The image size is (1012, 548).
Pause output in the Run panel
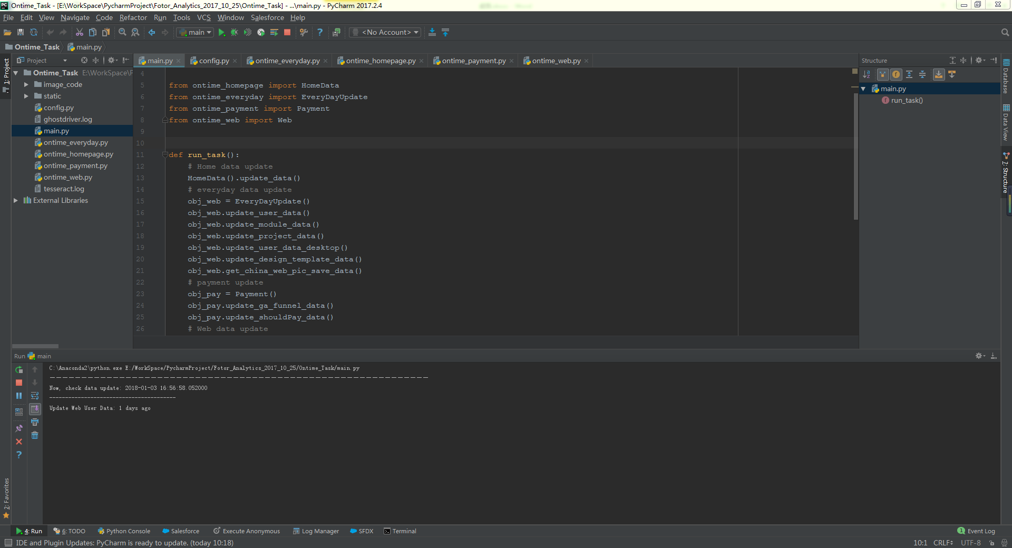pos(19,396)
